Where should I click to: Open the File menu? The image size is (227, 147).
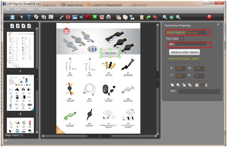tap(8, 9)
